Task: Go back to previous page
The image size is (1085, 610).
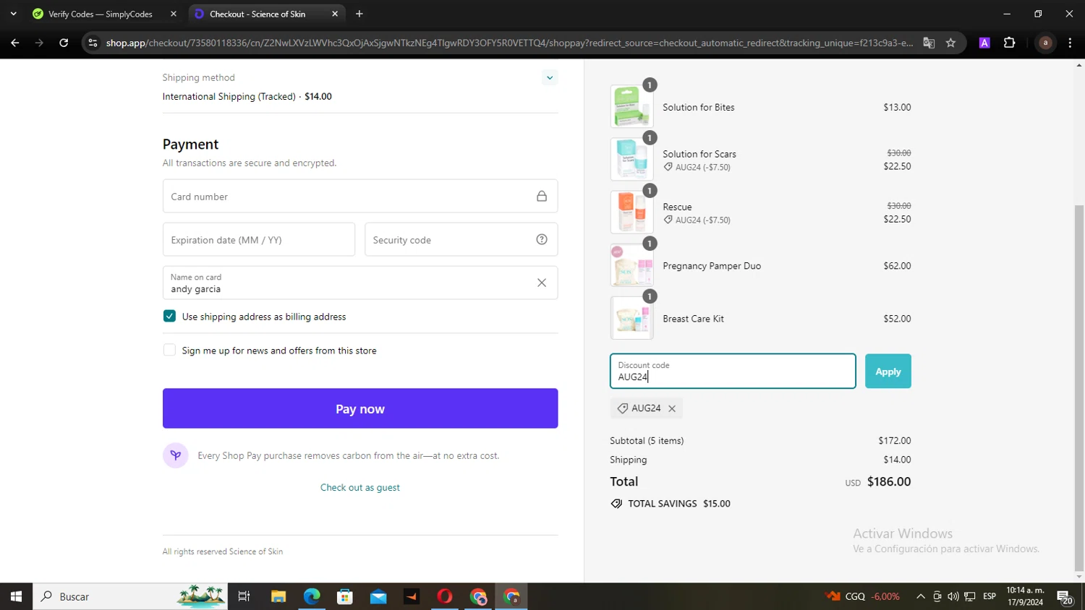Action: point(15,43)
